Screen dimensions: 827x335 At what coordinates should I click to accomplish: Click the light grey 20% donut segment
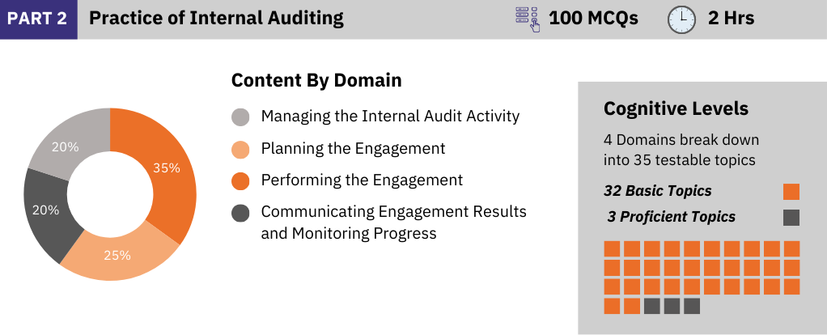pyautogui.click(x=69, y=145)
